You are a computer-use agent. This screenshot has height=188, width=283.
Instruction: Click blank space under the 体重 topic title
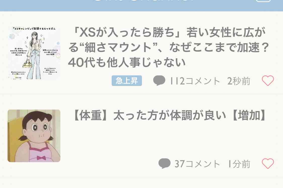point(163,139)
